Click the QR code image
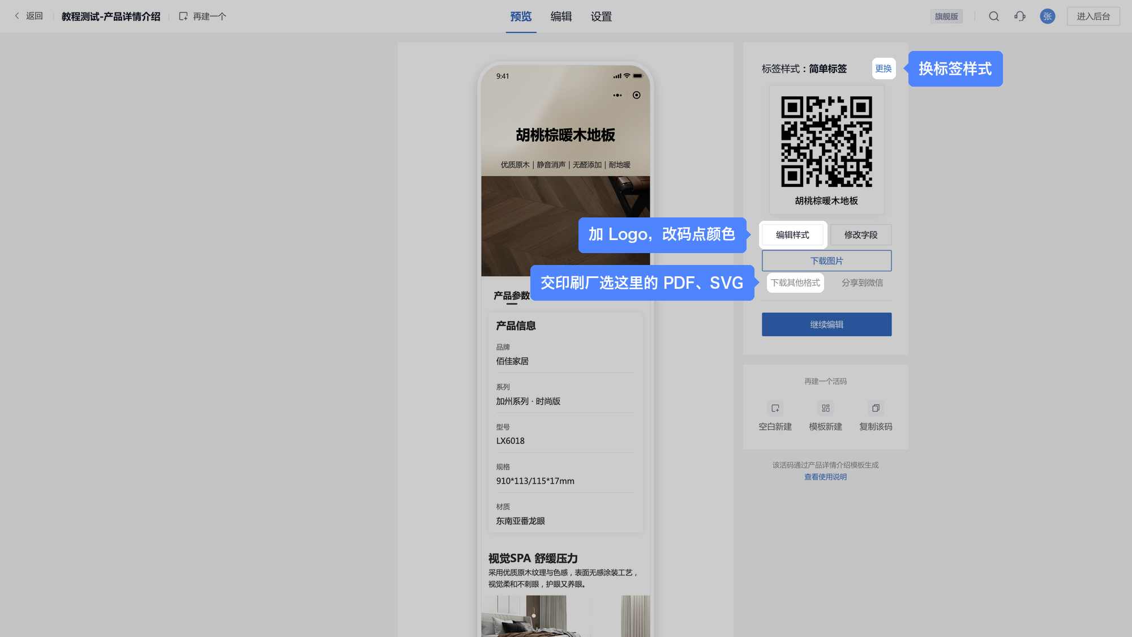Screen dimensions: 1132x637 [826, 142]
